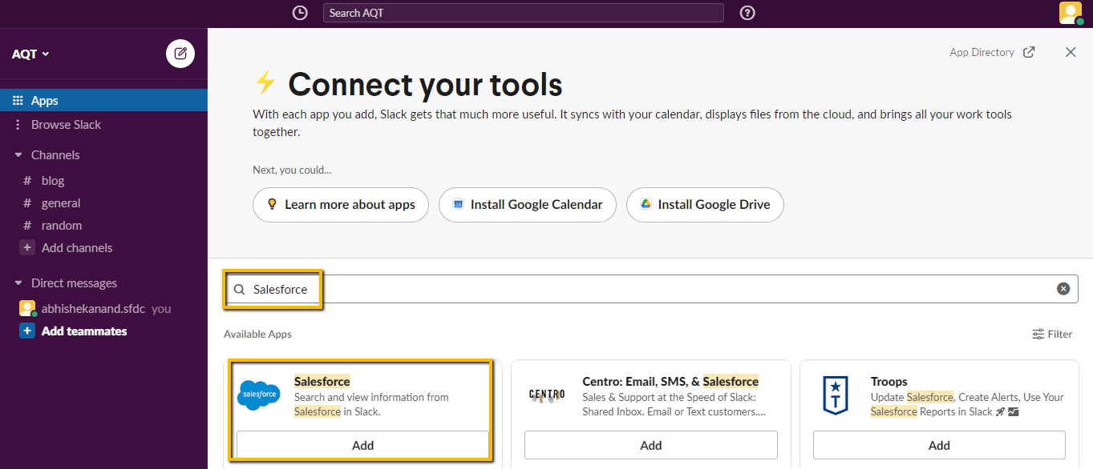Open the history clock icon
Image resolution: width=1093 pixels, height=469 pixels.
coord(300,13)
